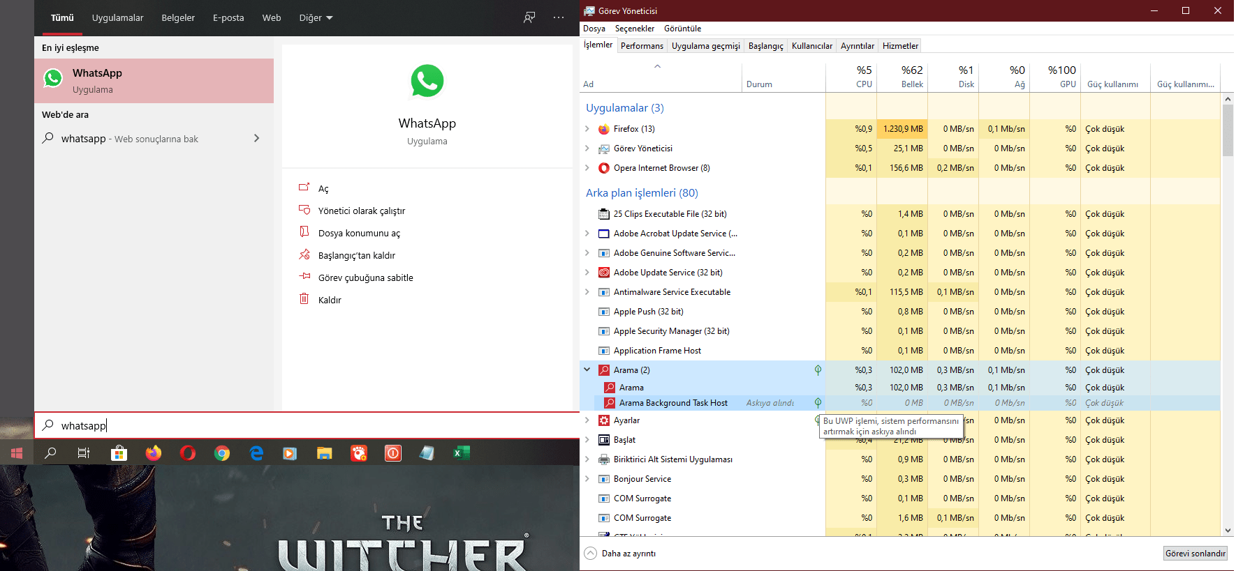The image size is (1236, 571).
Task: Click the leaf suspend icon on Arama (2) row
Action: (x=818, y=370)
